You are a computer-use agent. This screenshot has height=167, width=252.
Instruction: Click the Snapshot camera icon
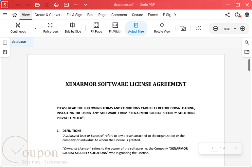point(183,28)
